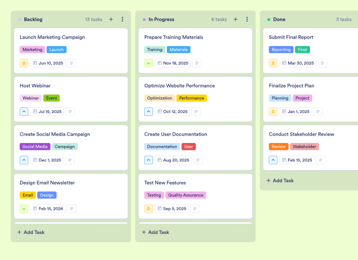
Task: Click priority icon on Test New Features
Action: point(148,209)
